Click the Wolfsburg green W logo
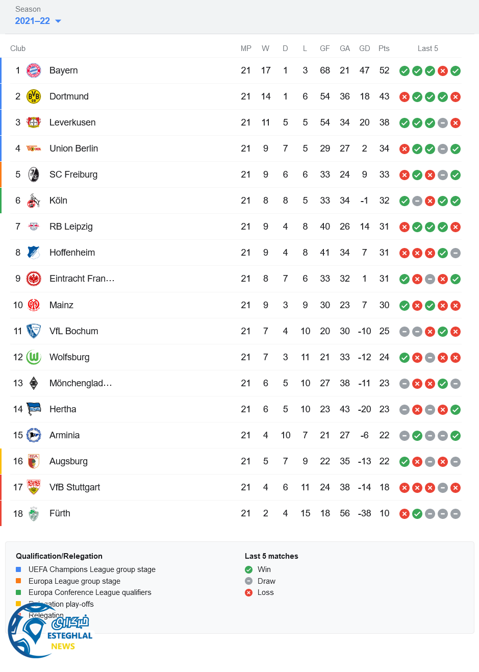479x672 pixels. tap(34, 357)
